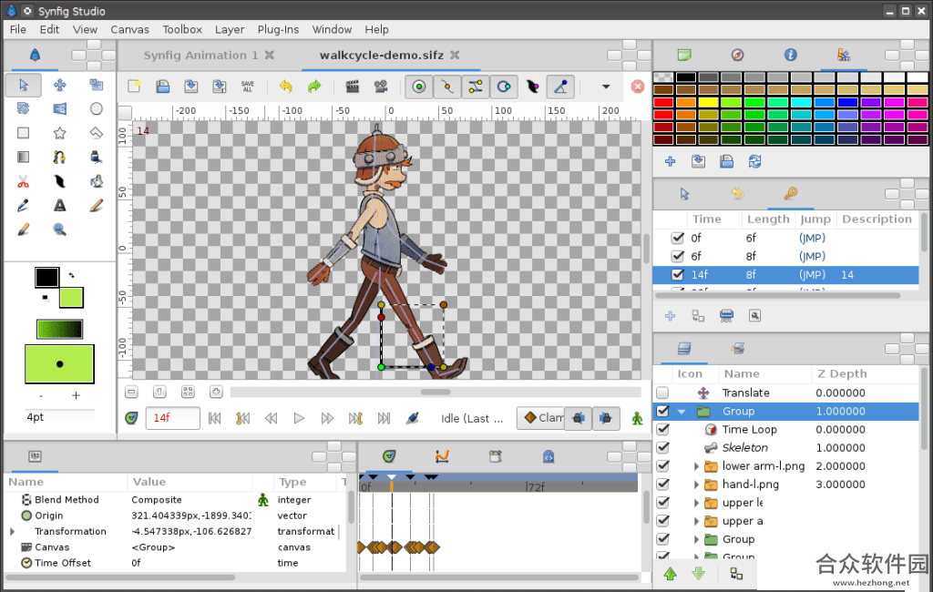The height and width of the screenshot is (592, 933).
Task: Open the Clamped interpolation dropdown
Action: (541, 418)
